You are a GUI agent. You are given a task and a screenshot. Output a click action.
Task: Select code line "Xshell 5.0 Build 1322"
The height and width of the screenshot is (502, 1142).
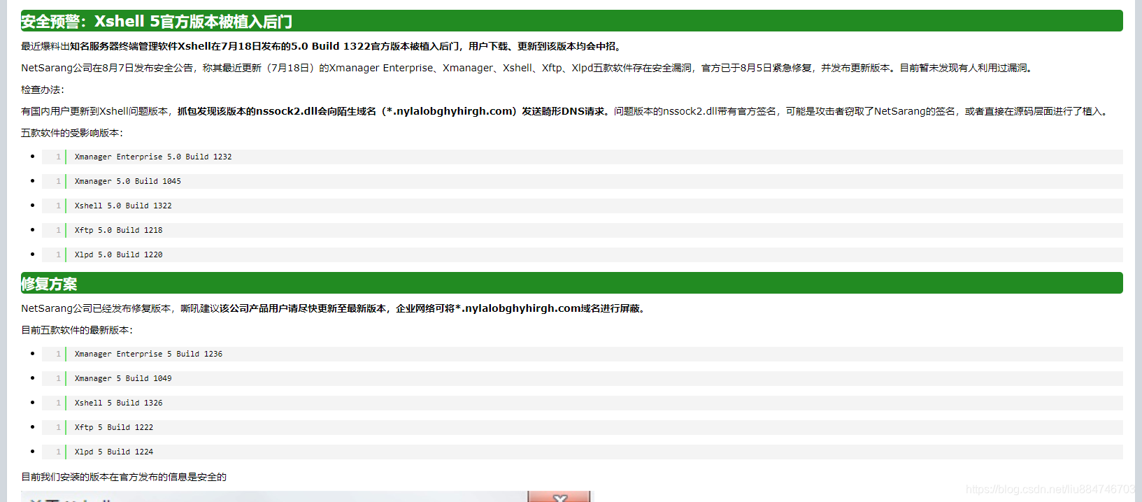(x=123, y=206)
